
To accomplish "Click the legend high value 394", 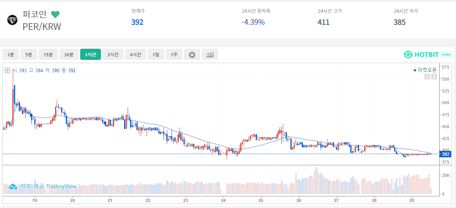I will tap(39, 70).
